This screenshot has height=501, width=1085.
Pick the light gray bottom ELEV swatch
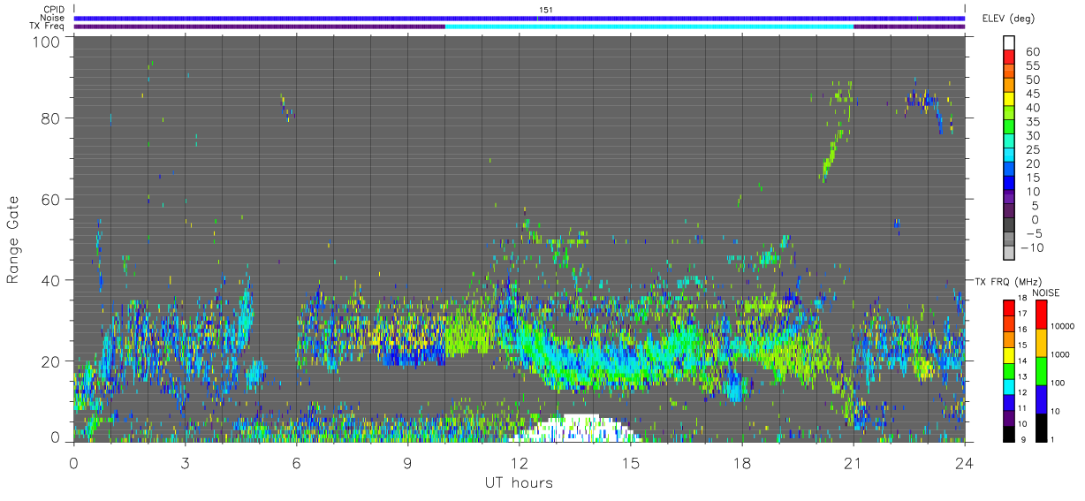pos(1009,253)
